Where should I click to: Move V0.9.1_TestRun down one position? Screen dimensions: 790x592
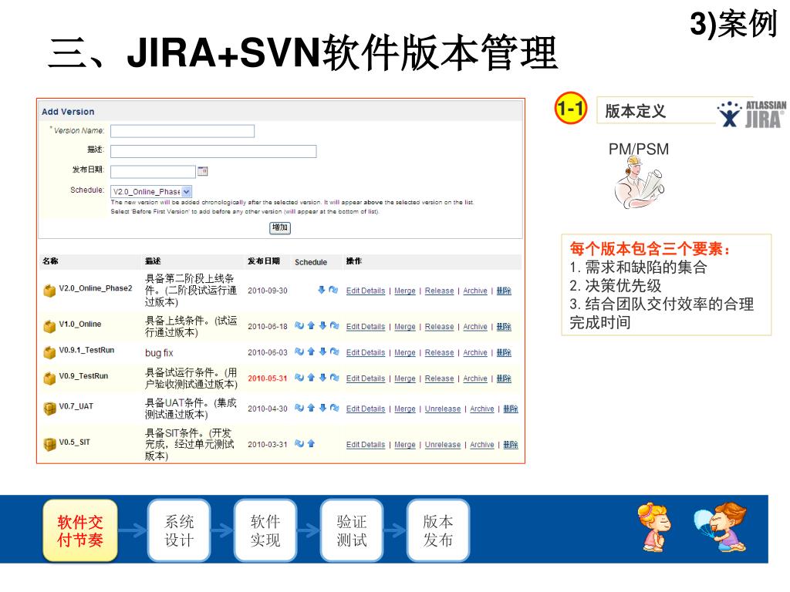point(322,351)
